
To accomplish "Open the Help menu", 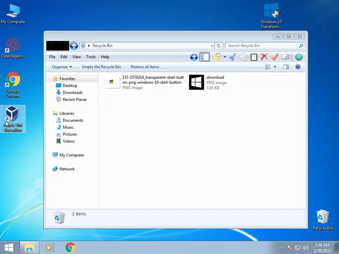I will [x=105, y=57].
